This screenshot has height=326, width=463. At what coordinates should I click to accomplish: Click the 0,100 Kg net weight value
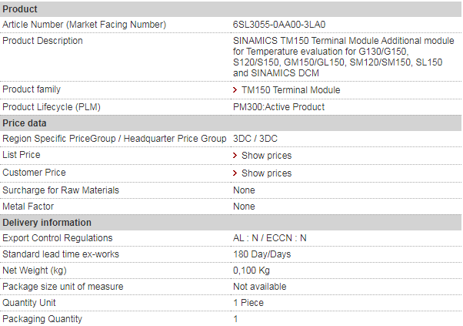(x=251, y=271)
